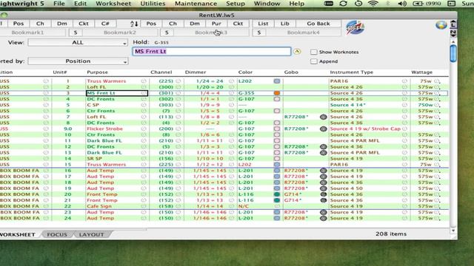This screenshot has height=266, width=474.
Task: Click the gobo icon for unit 24
Action: (324, 218)
